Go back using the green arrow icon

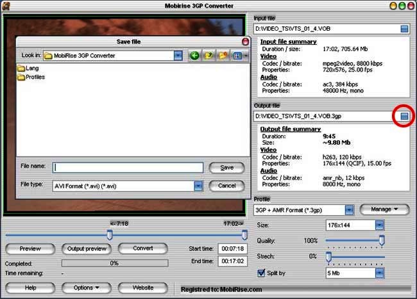[x=194, y=56]
